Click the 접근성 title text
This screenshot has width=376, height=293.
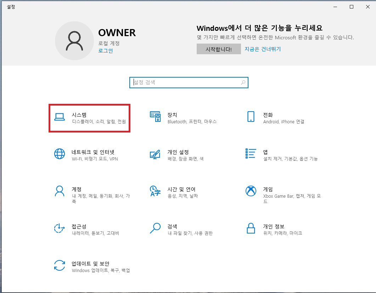79,226
